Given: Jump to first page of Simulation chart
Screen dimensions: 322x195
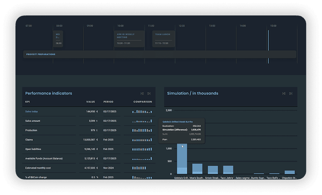Looking at the screenshot, I should point(284,93).
